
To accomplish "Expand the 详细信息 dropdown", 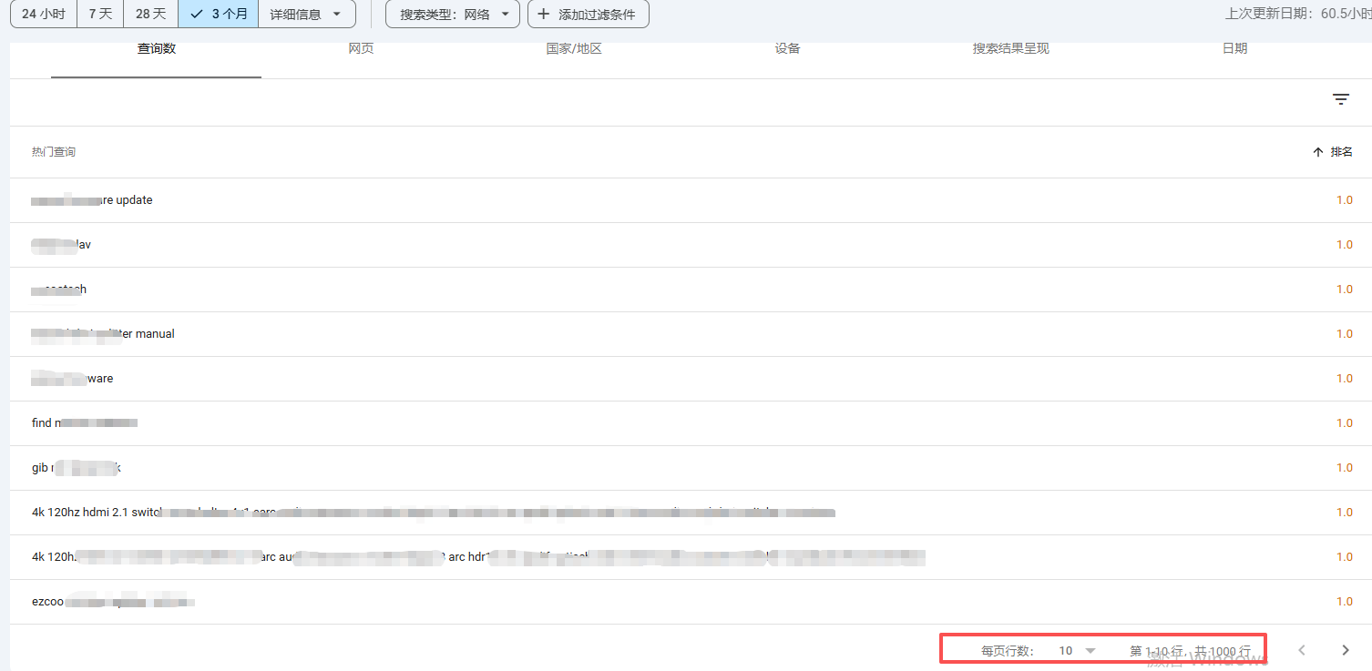I will click(306, 14).
